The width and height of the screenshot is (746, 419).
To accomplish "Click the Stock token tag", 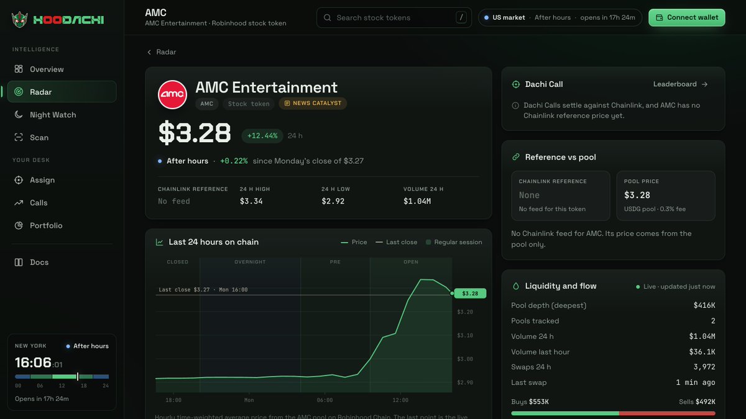I will coord(249,104).
